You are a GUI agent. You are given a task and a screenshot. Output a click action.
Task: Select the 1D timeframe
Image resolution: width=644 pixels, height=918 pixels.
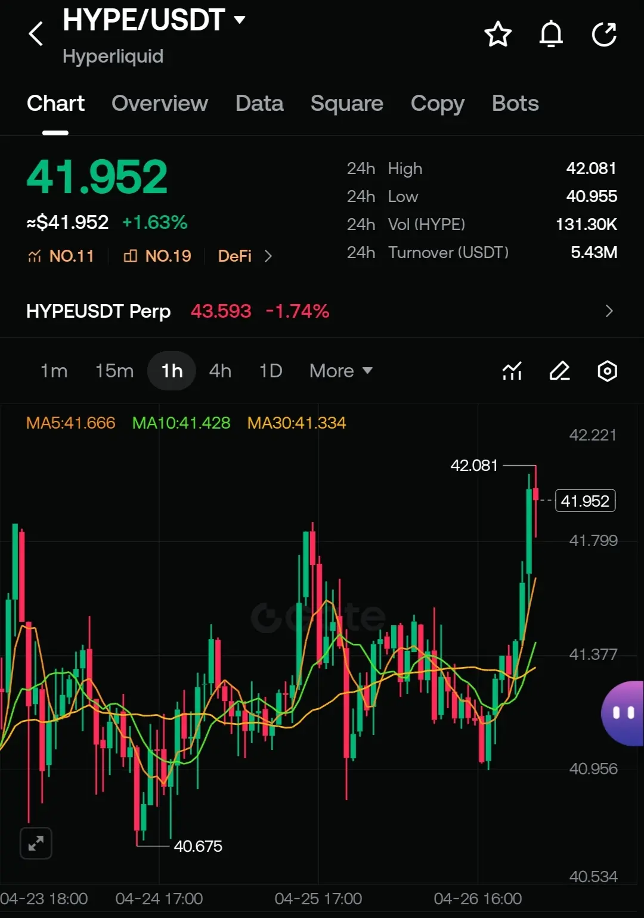pyautogui.click(x=271, y=371)
